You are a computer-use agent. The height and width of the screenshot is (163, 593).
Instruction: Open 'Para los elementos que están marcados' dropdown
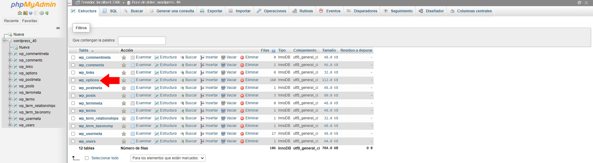[168, 158]
